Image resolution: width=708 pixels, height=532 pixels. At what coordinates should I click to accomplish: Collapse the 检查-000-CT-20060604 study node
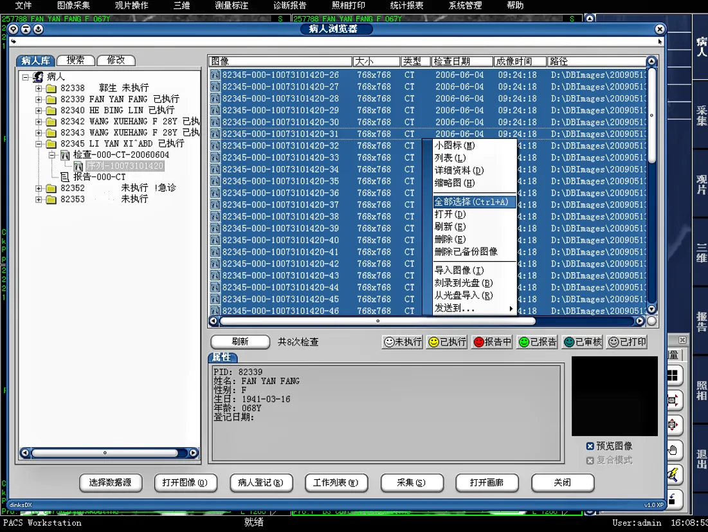(52, 155)
